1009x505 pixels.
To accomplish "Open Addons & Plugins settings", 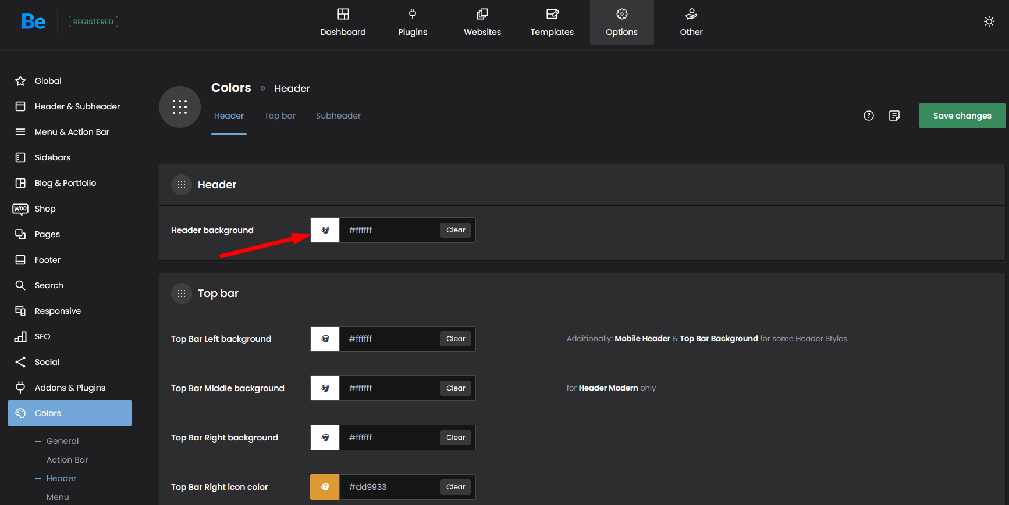I will pyautogui.click(x=70, y=388).
